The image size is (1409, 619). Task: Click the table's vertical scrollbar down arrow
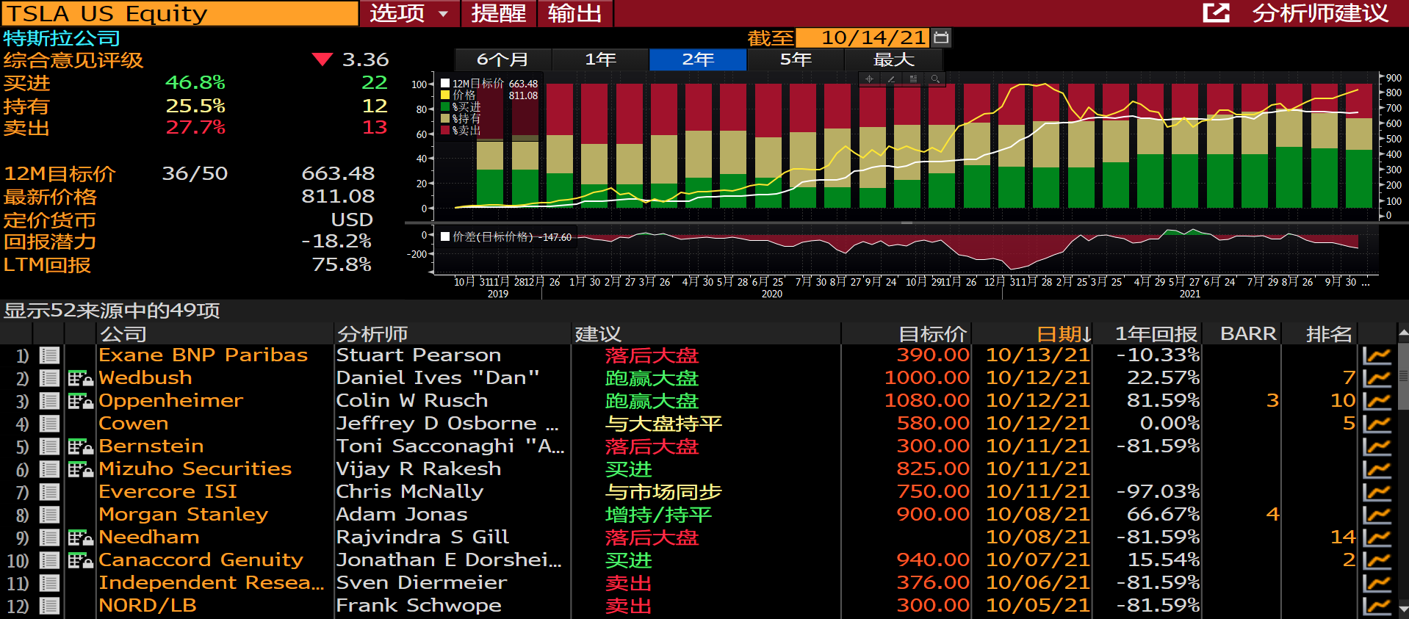click(1402, 609)
